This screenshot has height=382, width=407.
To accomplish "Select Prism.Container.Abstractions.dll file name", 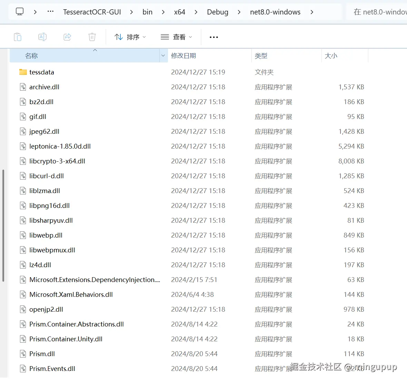I will [77, 324].
